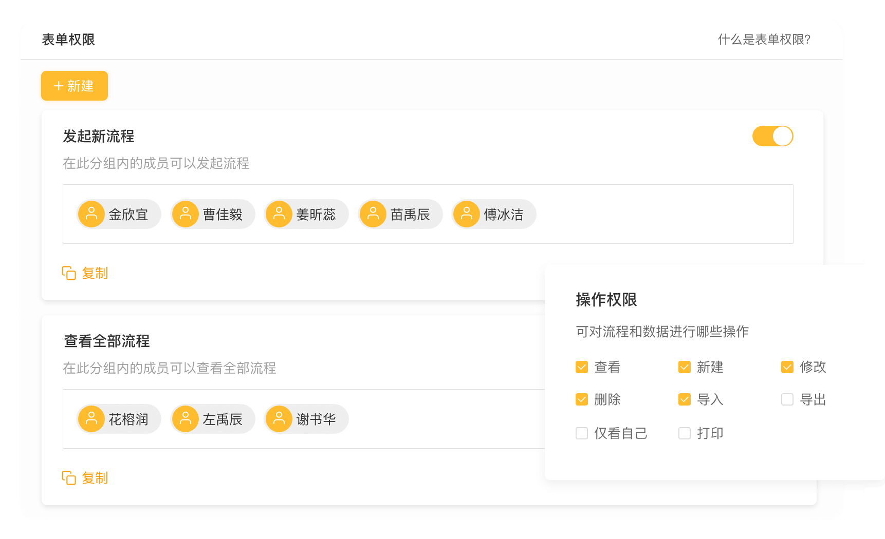The height and width of the screenshot is (539, 885).
Task: Uncheck the 导入 permission checkbox
Action: (x=685, y=399)
